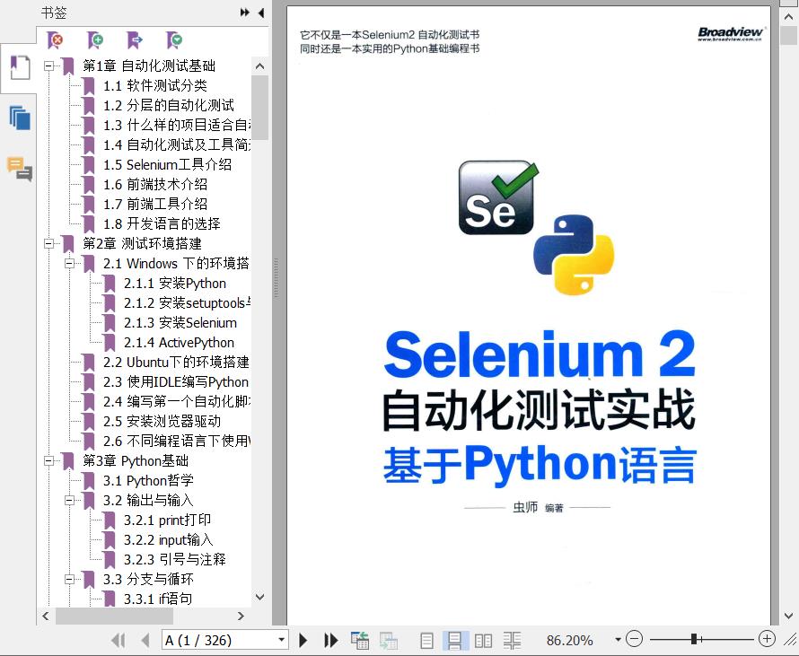
Task: Click the bookmarks panel scroll-right arrow
Action: 241,617
